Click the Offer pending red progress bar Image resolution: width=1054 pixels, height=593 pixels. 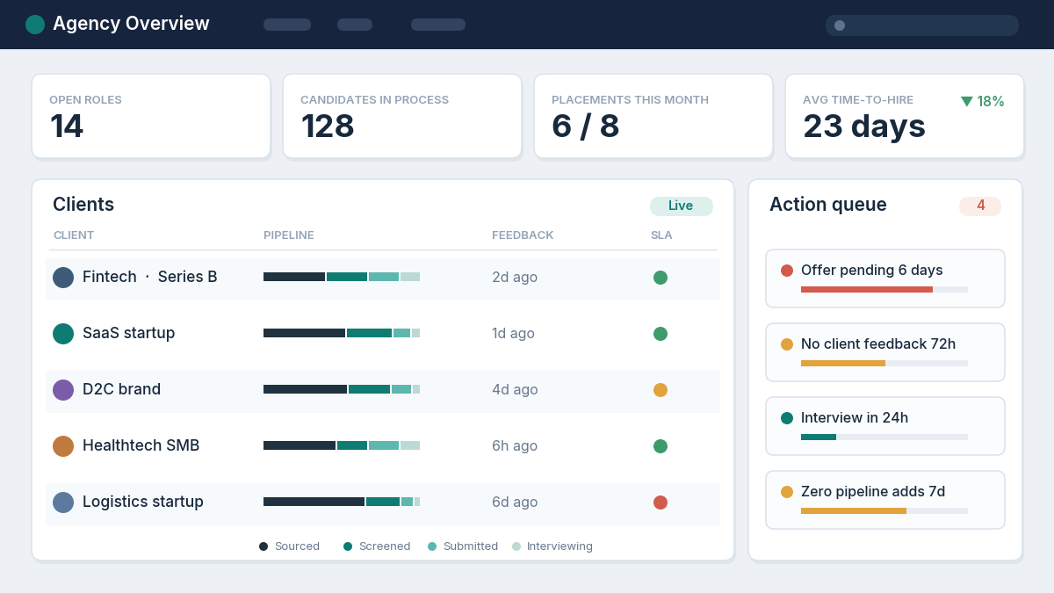point(884,289)
